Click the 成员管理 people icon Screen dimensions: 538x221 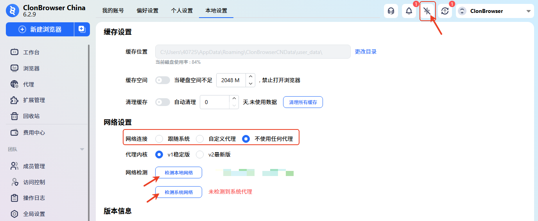pyautogui.click(x=14, y=166)
